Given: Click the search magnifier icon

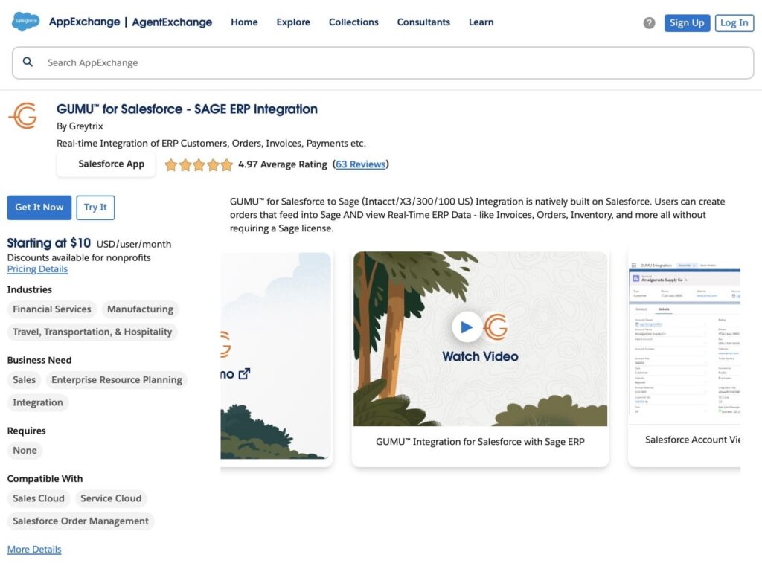Looking at the screenshot, I should tap(28, 62).
